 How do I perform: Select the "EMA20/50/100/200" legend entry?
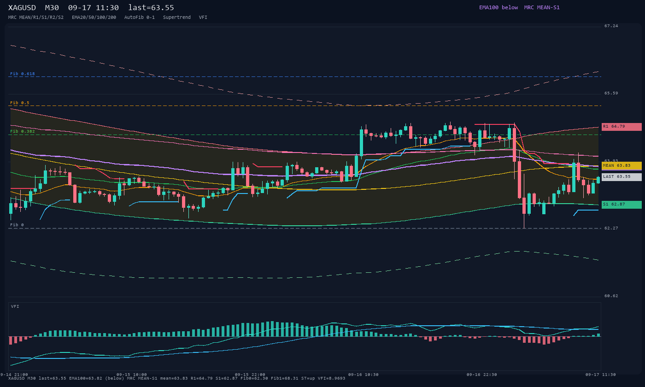(x=94, y=18)
